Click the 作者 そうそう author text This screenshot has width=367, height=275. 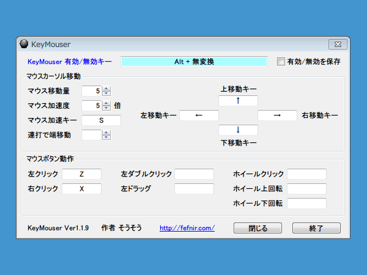[122, 228]
